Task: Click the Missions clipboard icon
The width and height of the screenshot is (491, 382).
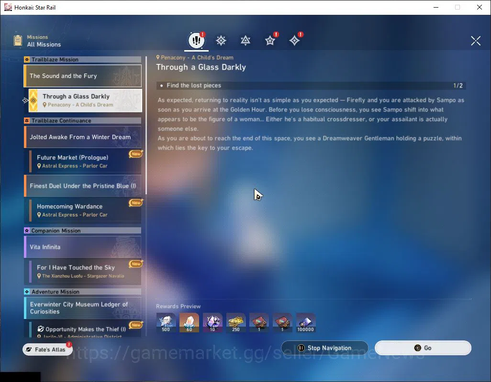Action: 18,41
